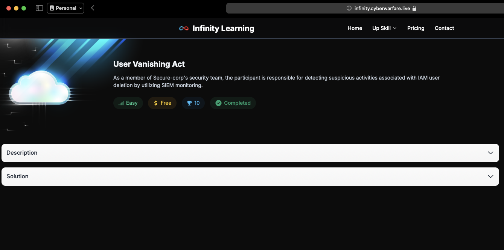This screenshot has height=250, width=504.
Task: Toggle the Free pricing badge
Action: (162, 103)
